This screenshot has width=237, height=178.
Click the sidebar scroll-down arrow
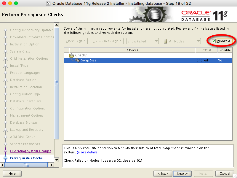57,160
